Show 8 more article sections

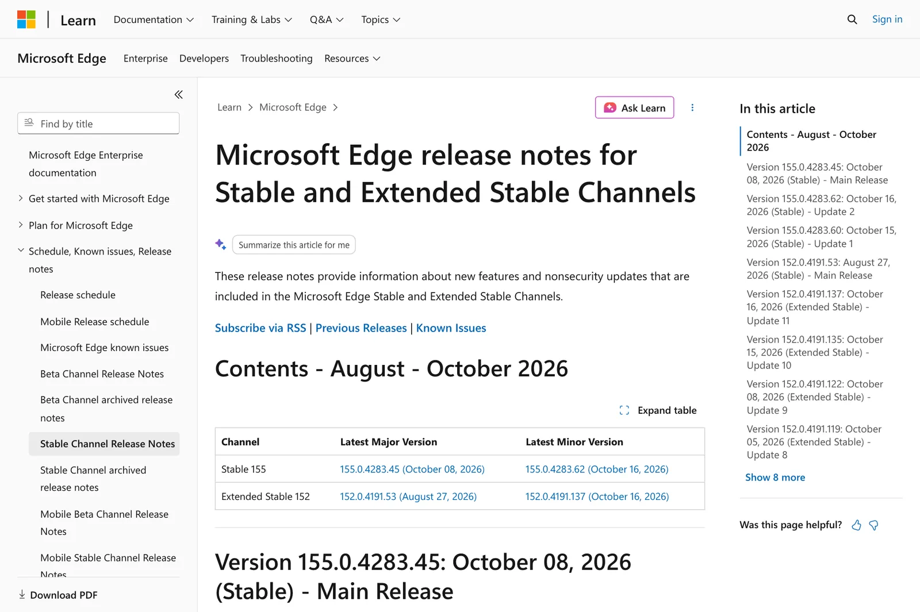[x=775, y=478]
